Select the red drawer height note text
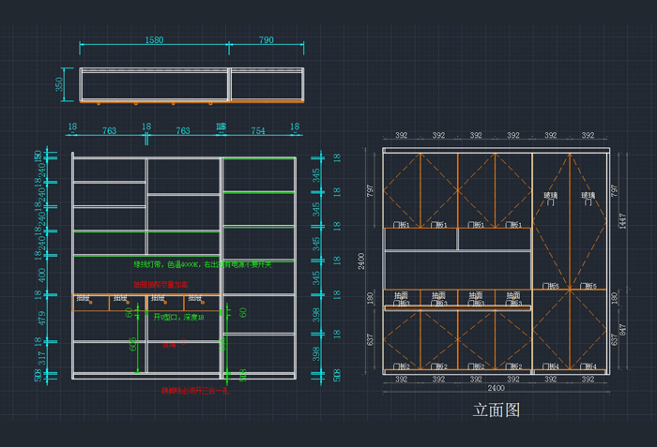The width and height of the screenshot is (657, 447). tap(160, 284)
